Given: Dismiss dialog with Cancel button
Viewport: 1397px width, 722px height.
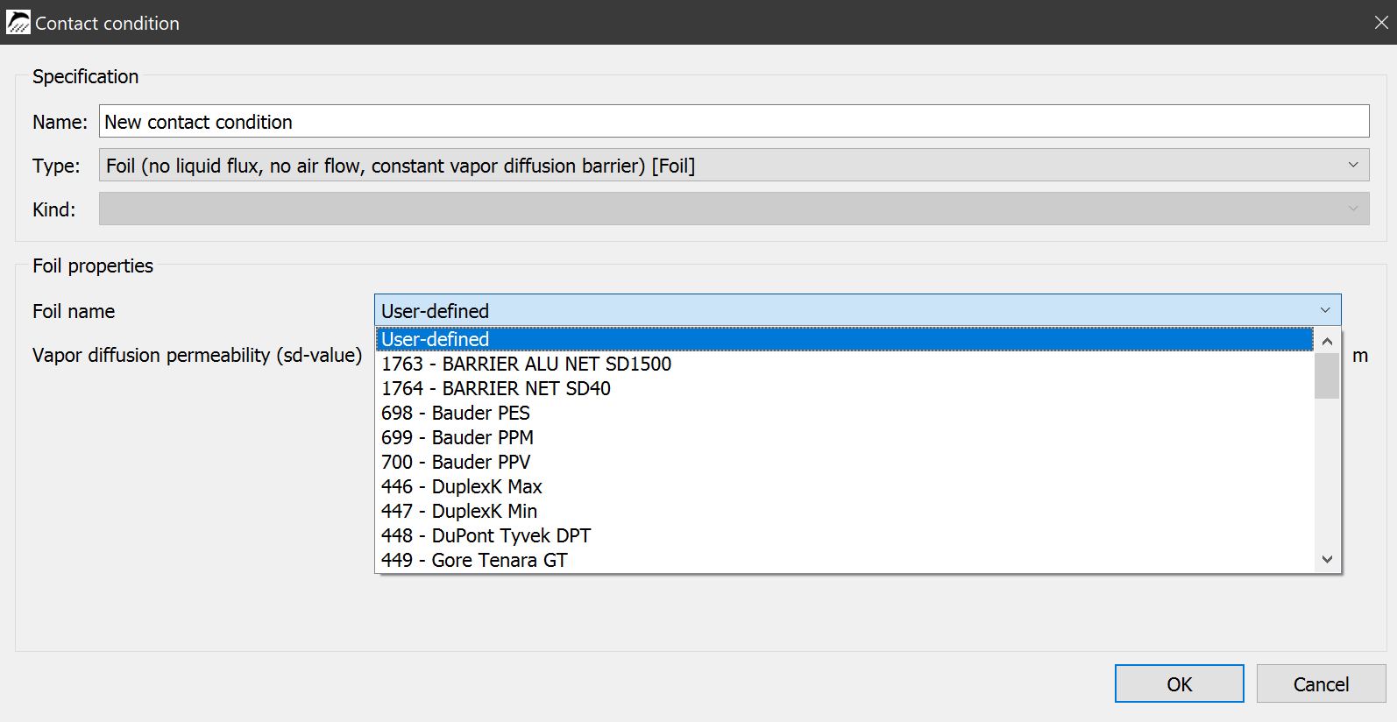Looking at the screenshot, I should coord(1321,683).
